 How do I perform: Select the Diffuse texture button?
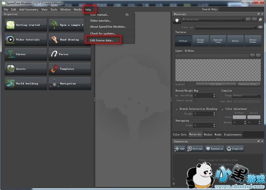click(x=183, y=41)
